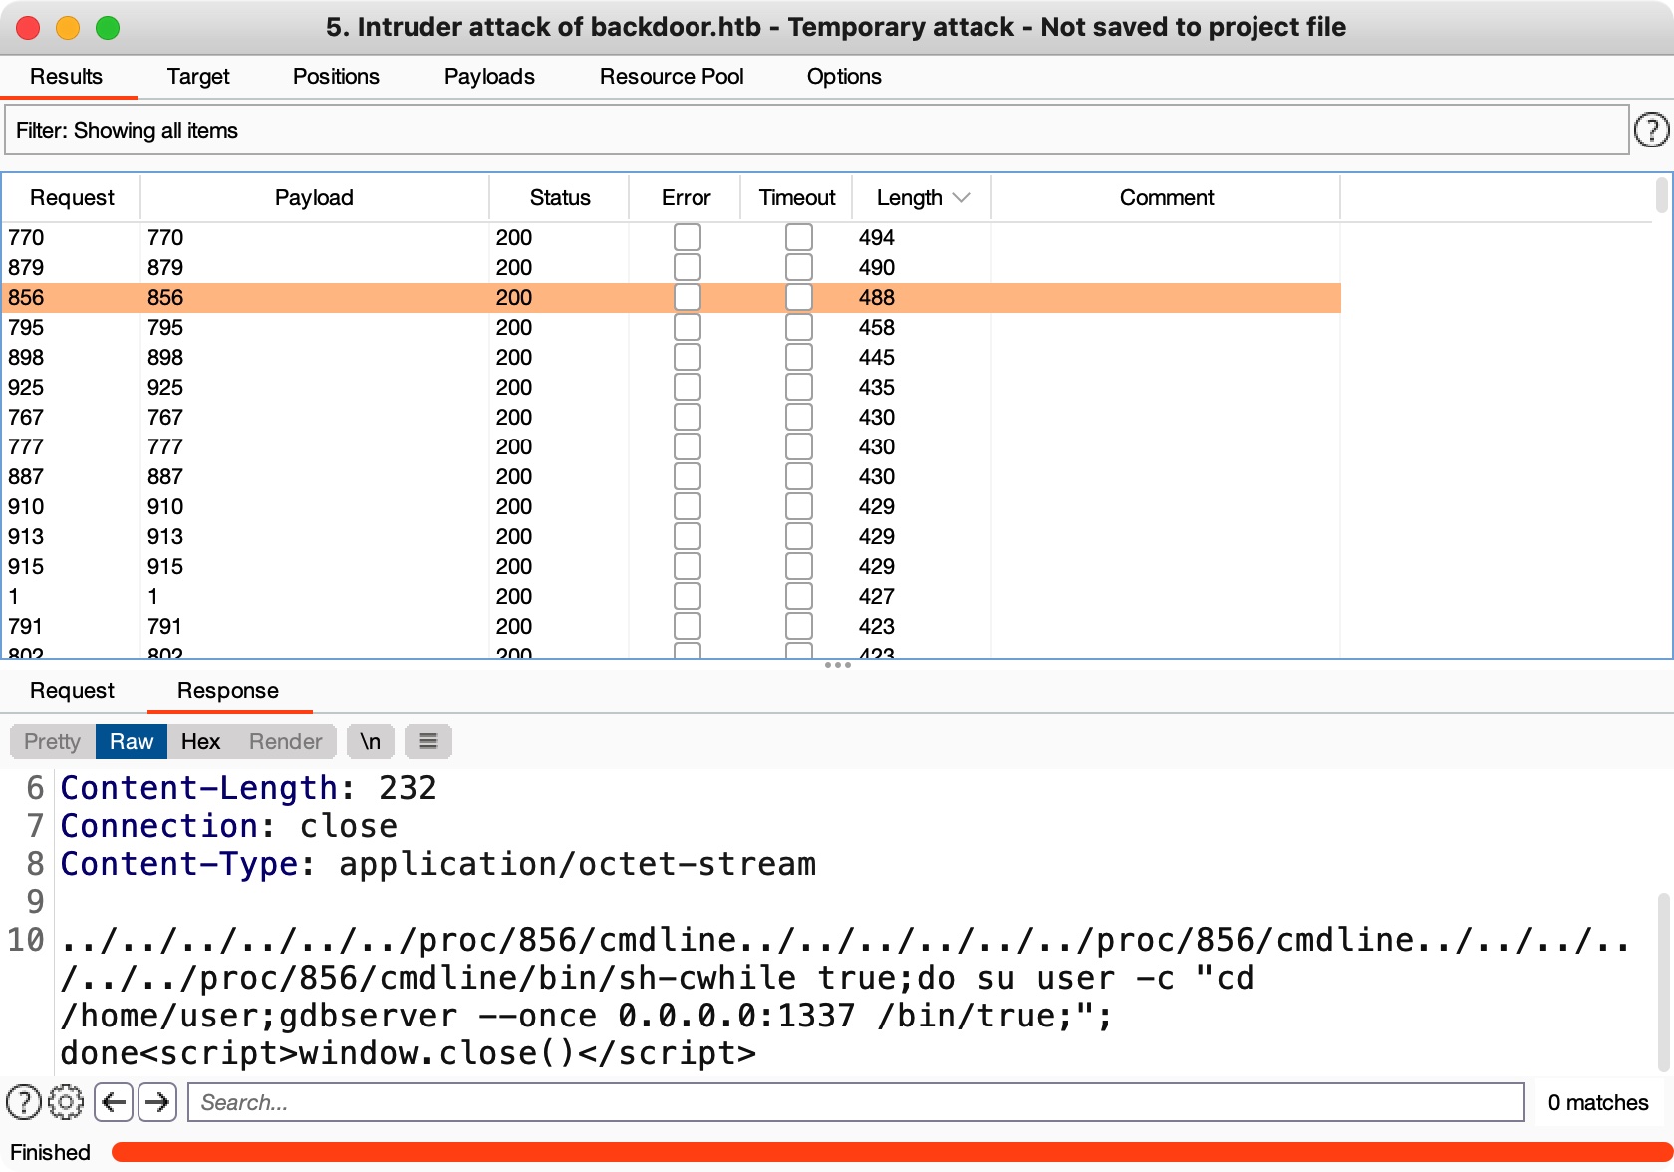Open the Options tab
Image resolution: width=1674 pixels, height=1172 pixels.
pyautogui.click(x=844, y=77)
